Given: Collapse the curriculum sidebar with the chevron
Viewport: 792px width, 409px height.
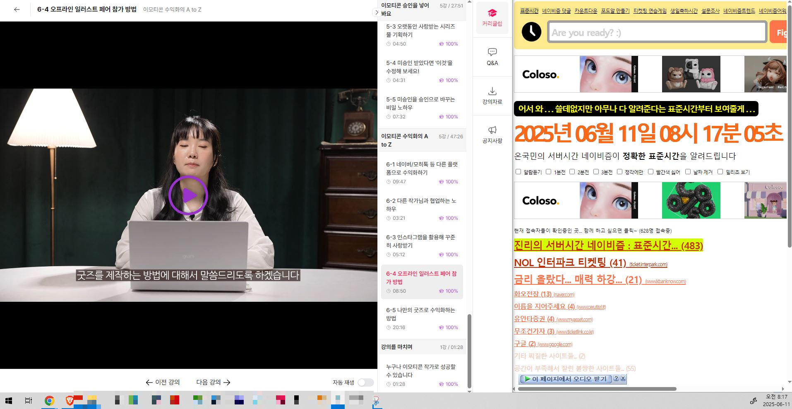Looking at the screenshot, I should (376, 12).
